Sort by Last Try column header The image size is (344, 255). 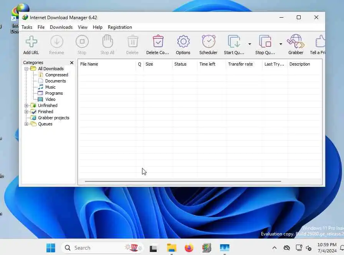[x=275, y=64]
